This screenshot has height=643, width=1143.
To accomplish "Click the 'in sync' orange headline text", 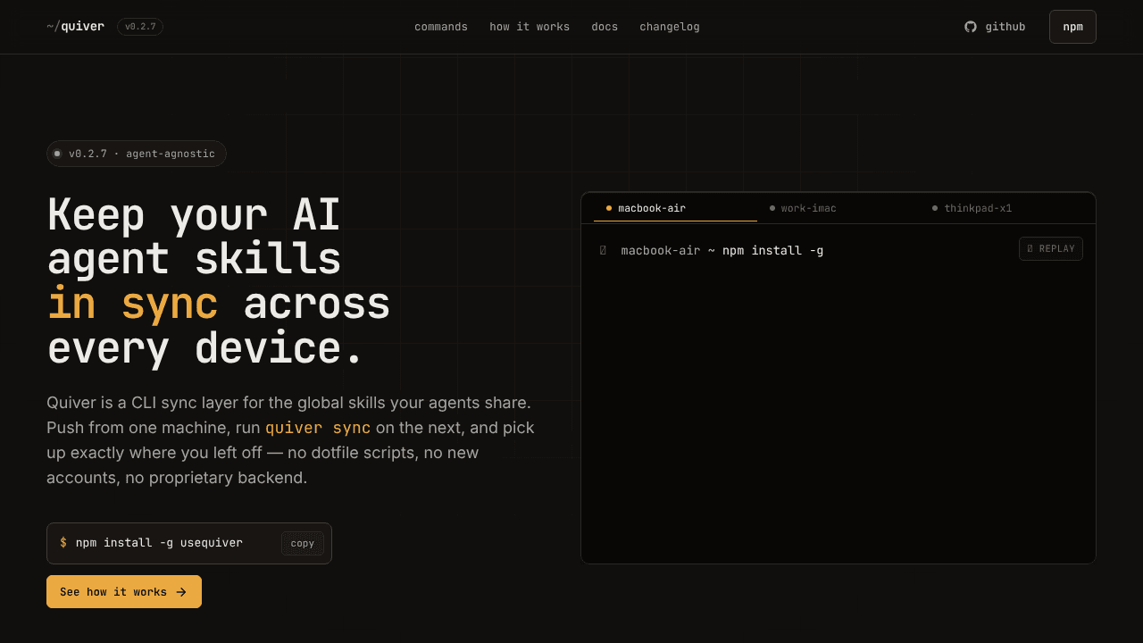I will (132, 304).
